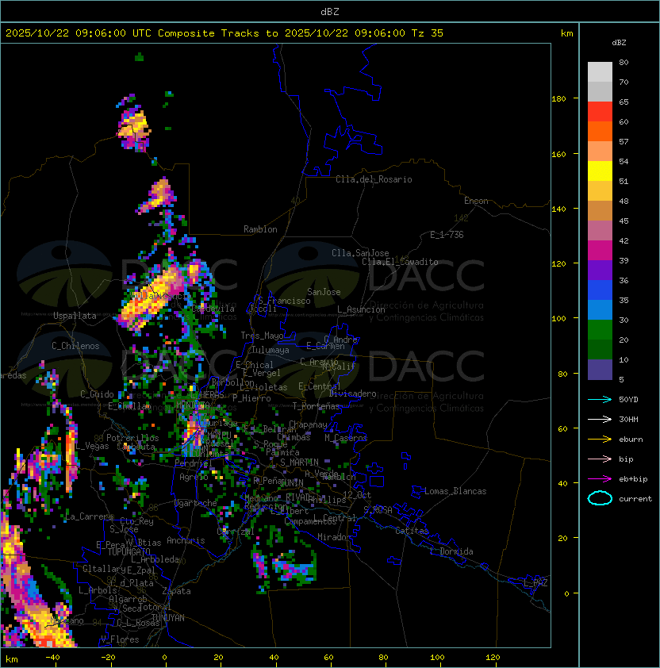Click the Tulumaya place label

pyautogui.click(x=271, y=350)
